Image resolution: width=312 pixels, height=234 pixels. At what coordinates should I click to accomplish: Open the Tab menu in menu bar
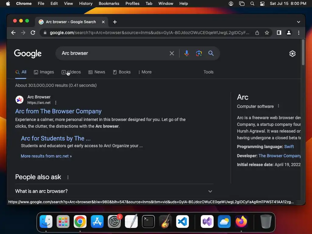[x=149, y=4]
